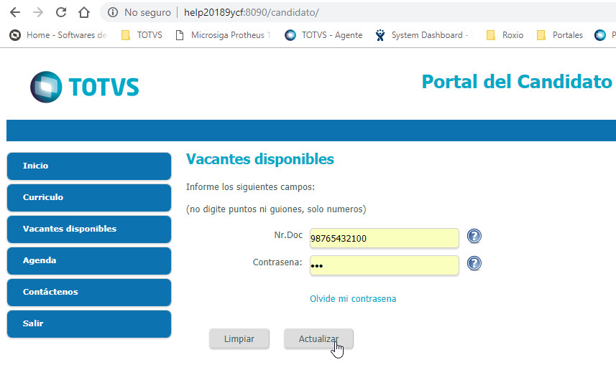
Task: Log out with the Salir menu item
Action: click(x=89, y=324)
